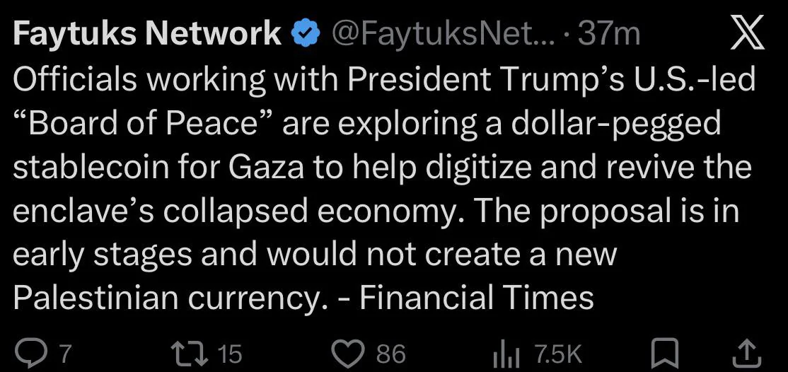Click the reply count number 7

point(65,352)
